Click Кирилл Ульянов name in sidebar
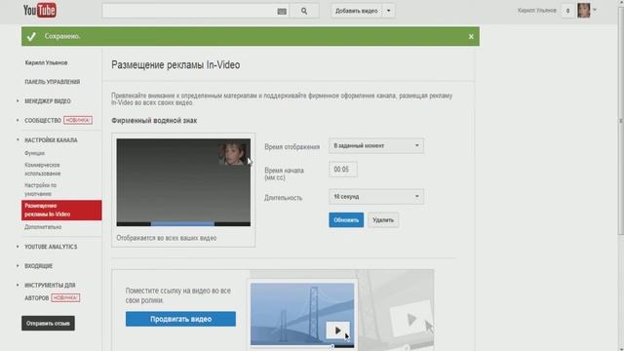 coord(46,62)
